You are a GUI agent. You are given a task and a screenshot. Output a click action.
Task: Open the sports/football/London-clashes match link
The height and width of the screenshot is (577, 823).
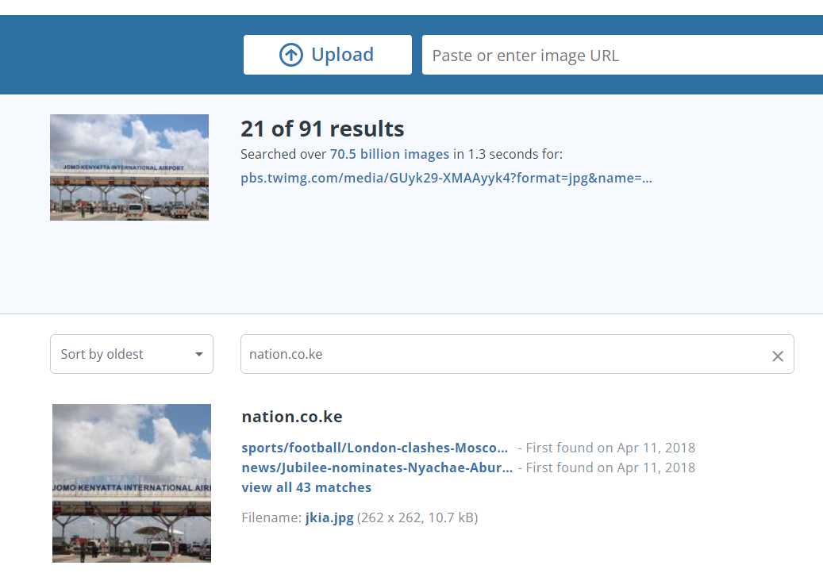pos(375,448)
